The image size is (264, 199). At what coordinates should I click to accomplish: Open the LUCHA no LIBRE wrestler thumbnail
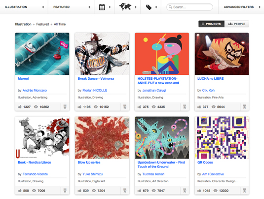tap(222, 54)
